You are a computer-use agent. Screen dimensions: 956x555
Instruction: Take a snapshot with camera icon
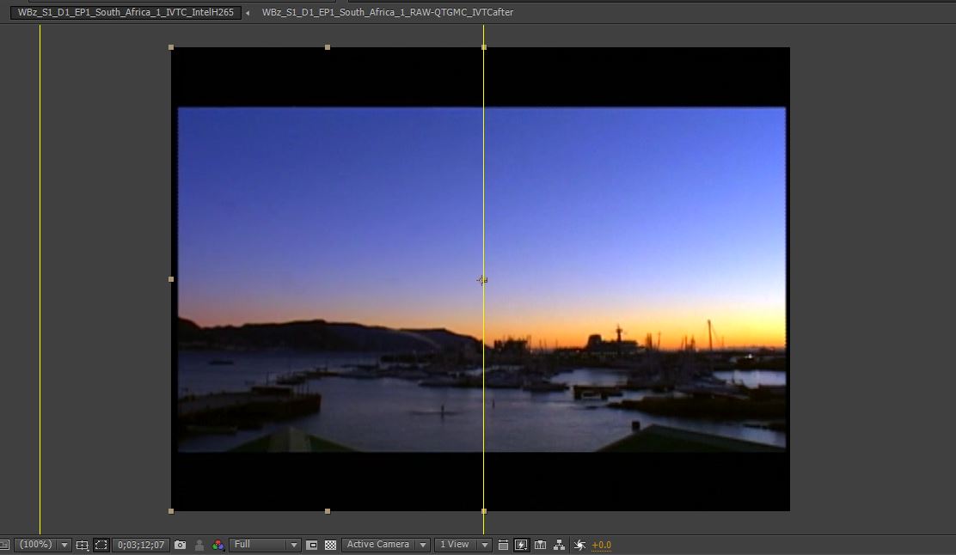point(180,545)
